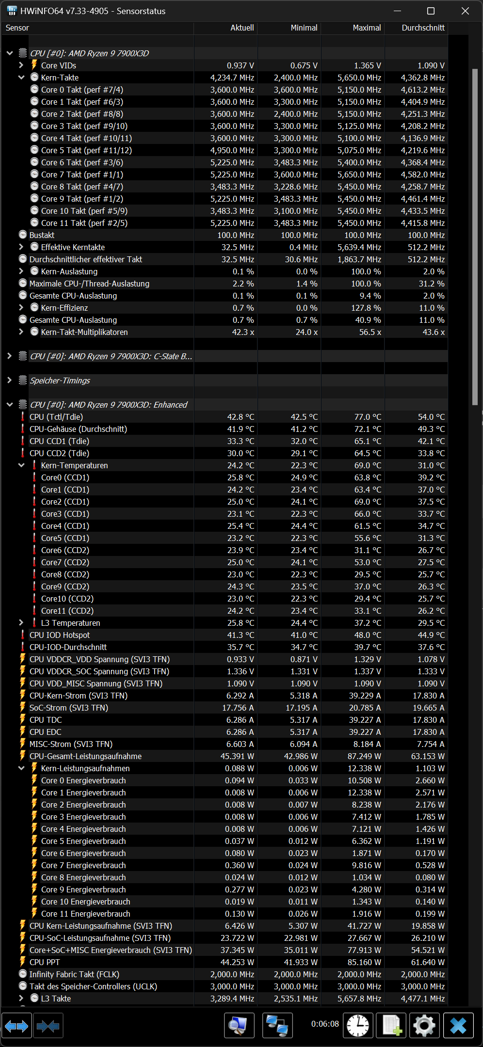Expand the Kern-Effizienz row
Viewport: 483px width, 1047px height.
[21, 307]
